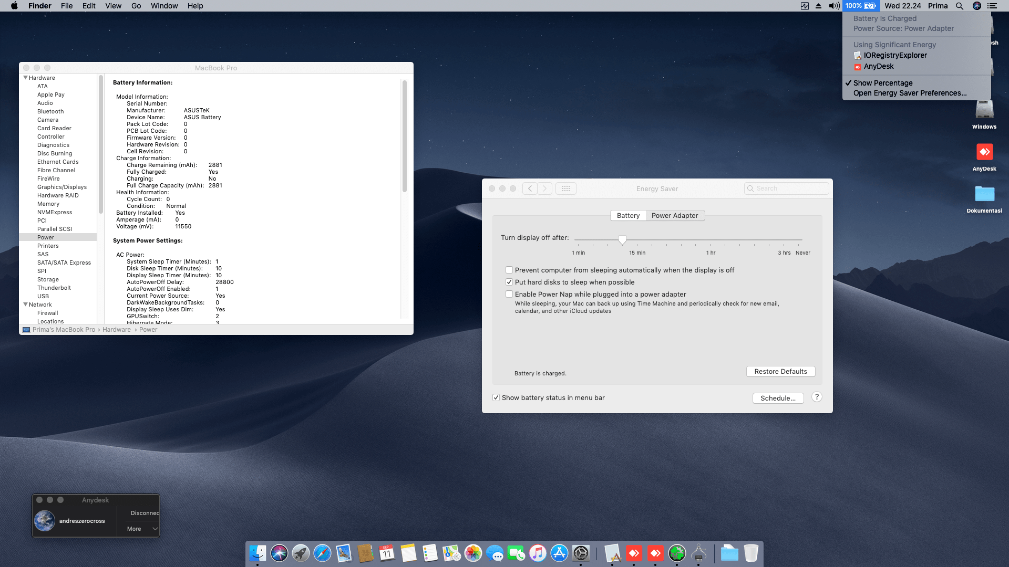1009x567 pixels.
Task: Open Safari from the Dock
Action: tap(322, 553)
